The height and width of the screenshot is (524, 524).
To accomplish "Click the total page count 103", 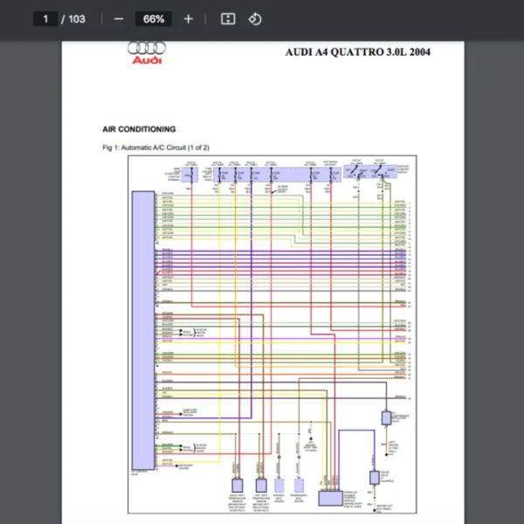I will click(x=76, y=19).
